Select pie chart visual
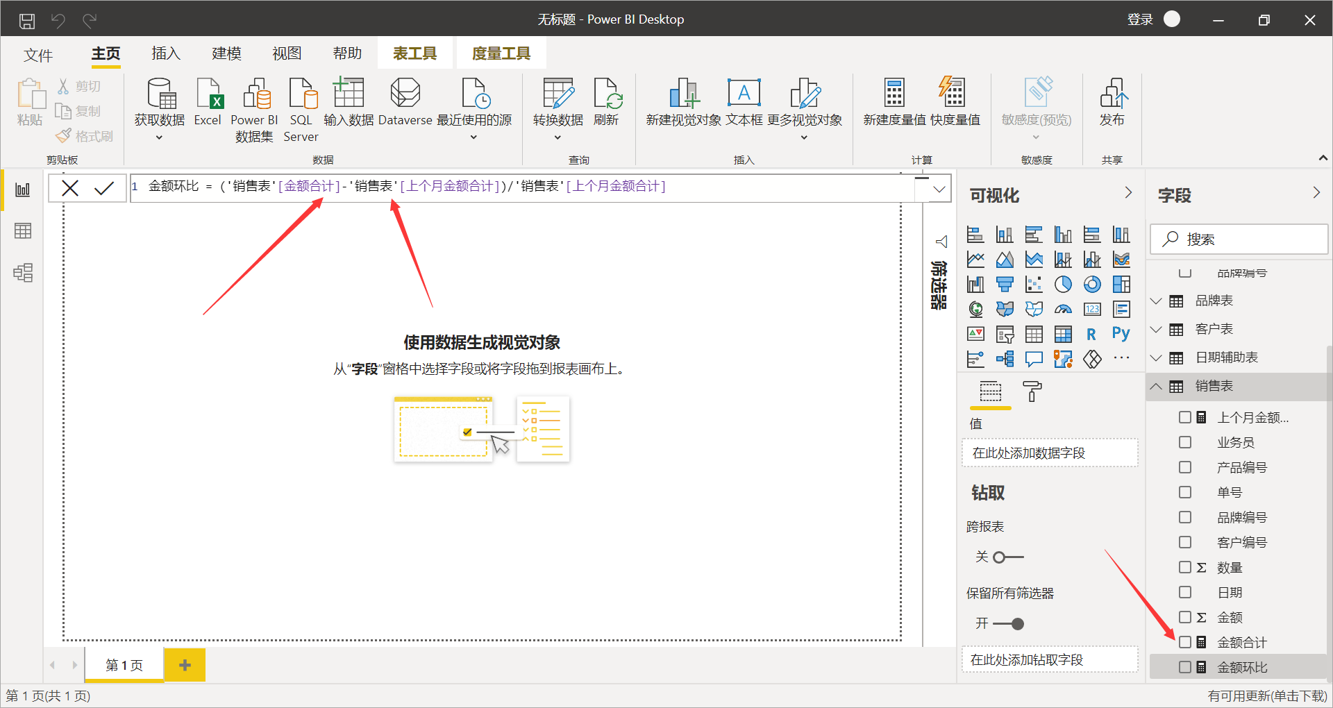This screenshot has width=1333, height=708. tap(1063, 285)
